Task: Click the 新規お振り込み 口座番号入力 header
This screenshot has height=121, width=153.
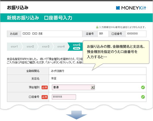Action: [40, 18]
